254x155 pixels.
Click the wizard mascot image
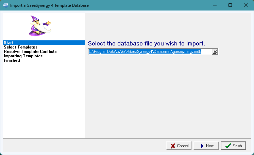39,26
